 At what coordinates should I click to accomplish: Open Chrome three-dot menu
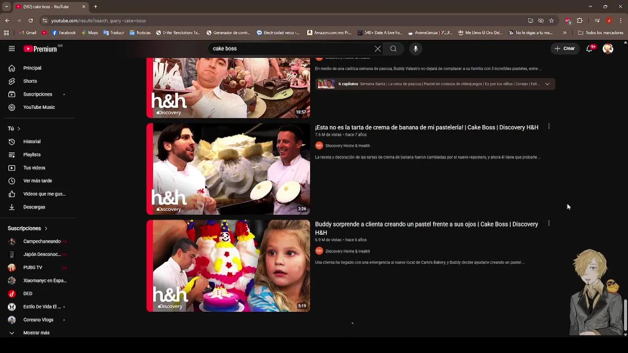click(621, 21)
